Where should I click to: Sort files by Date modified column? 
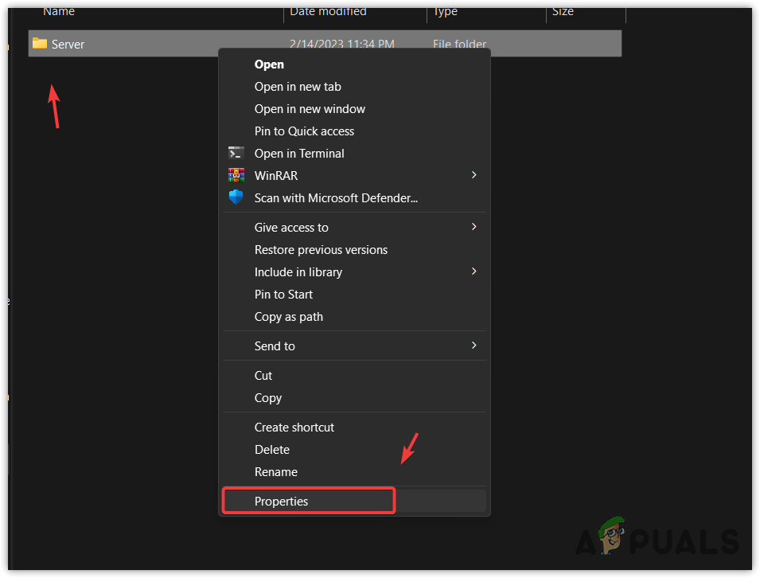[x=327, y=11]
